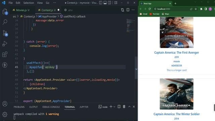Image resolution: width=215 pixels, height=121 pixels.
Task: Open Customize Layout icon in title bar
Action: 116,3
